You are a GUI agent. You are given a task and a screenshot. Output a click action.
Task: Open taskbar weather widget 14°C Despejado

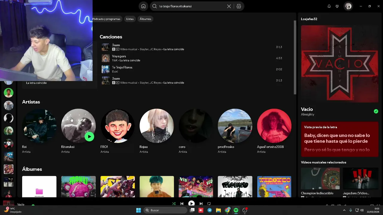[x=13, y=210]
